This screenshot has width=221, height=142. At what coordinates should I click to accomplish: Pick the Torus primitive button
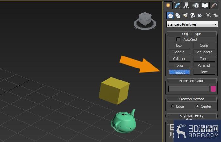179,65
